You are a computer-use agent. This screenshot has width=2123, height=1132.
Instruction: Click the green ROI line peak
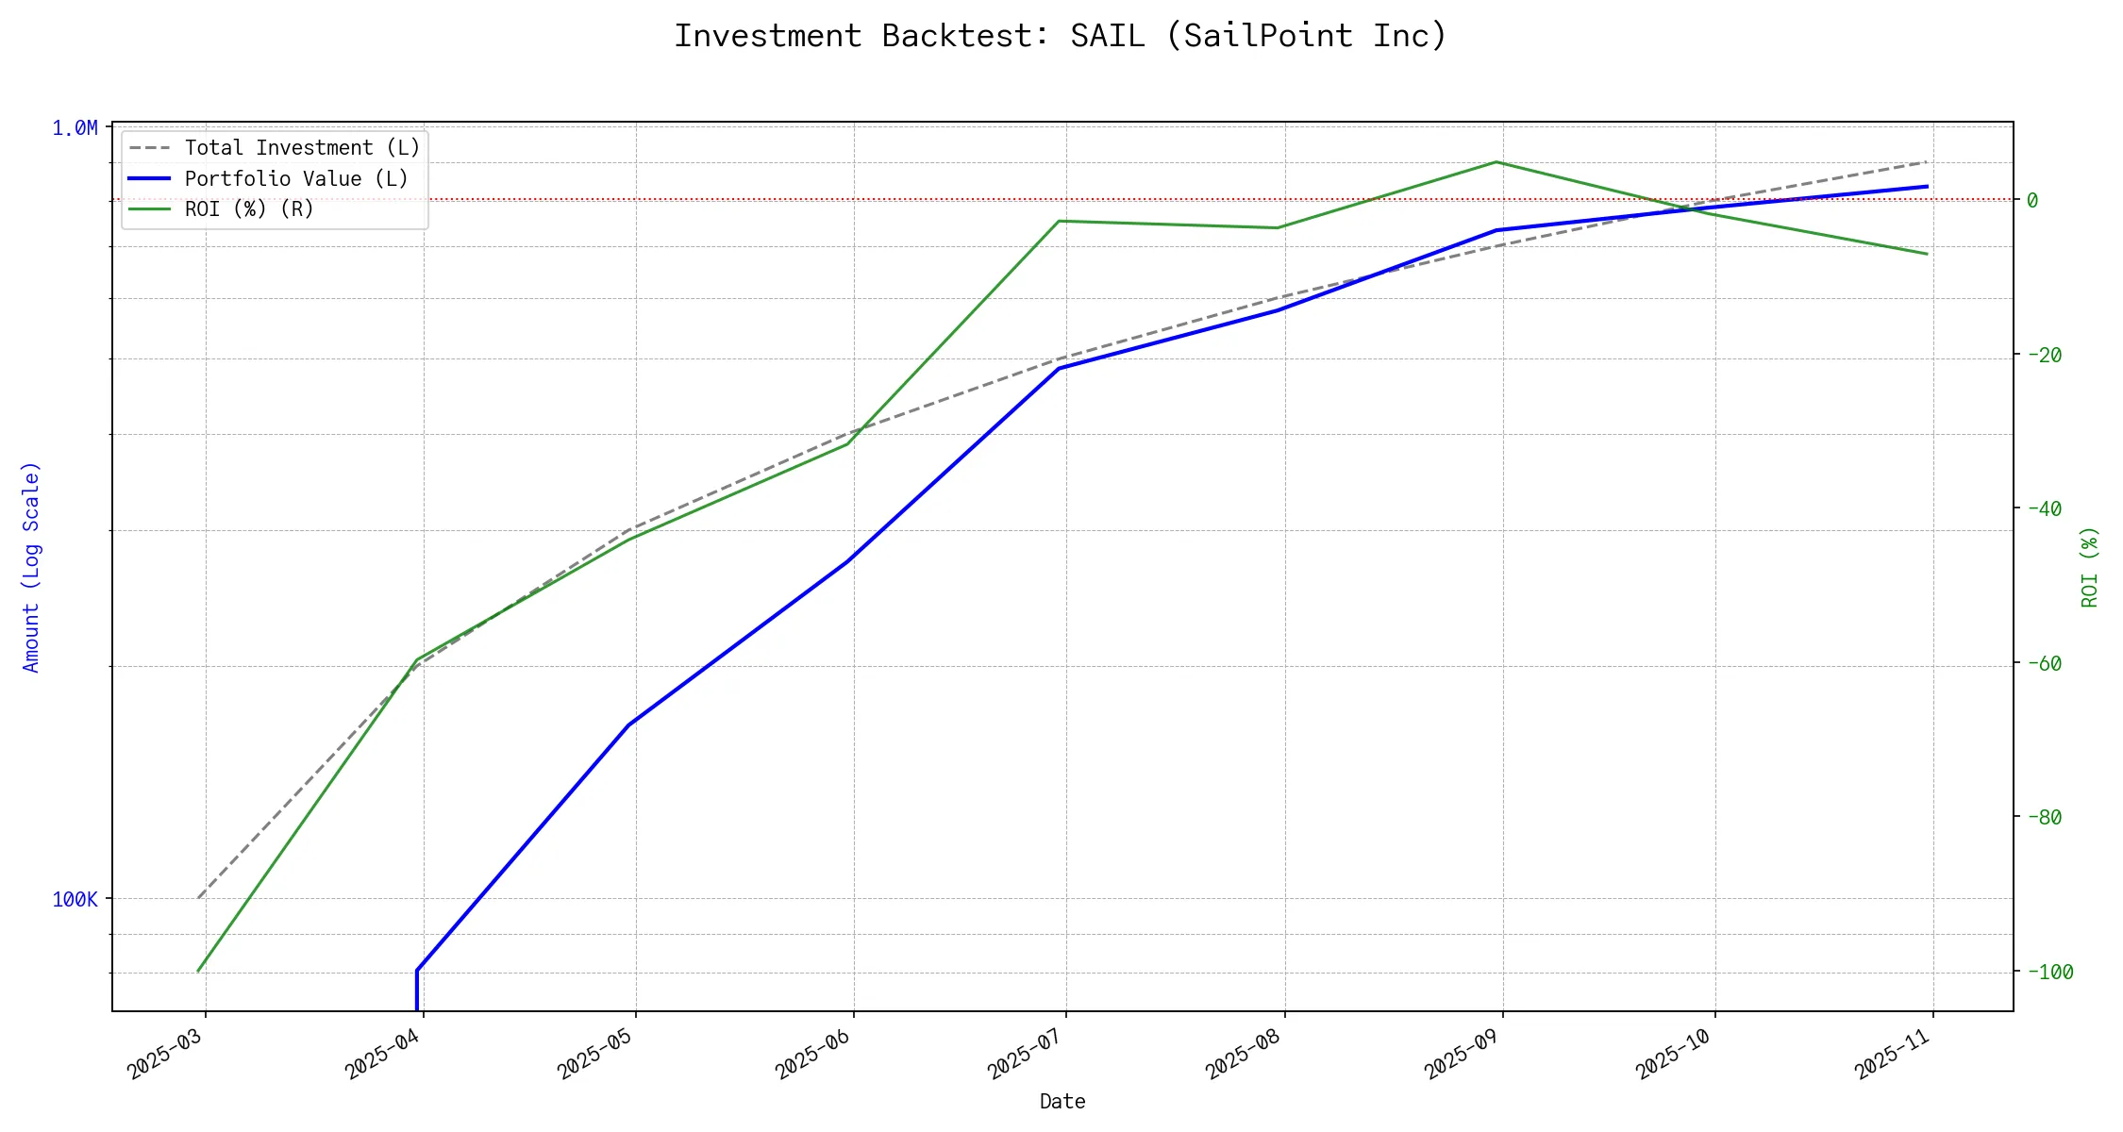(x=1496, y=162)
